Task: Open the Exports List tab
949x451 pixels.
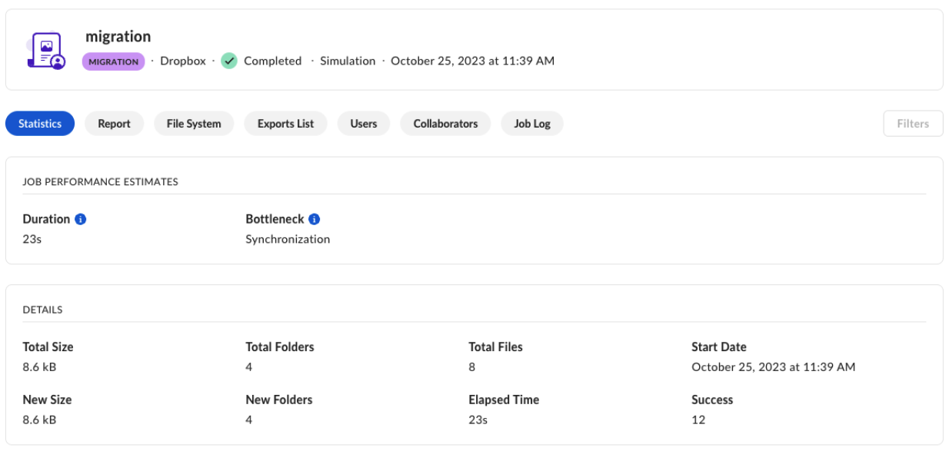Action: tap(285, 124)
